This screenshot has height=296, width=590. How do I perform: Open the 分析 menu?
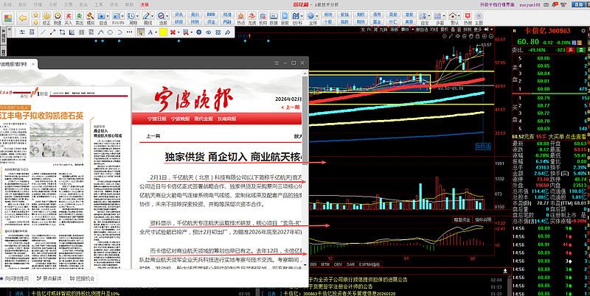pyautogui.click(x=51, y=4)
